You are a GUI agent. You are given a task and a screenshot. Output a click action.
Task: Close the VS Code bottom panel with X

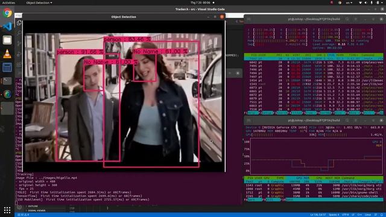click(238, 73)
